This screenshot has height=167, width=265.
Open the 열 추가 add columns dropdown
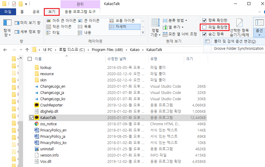pos(173,27)
